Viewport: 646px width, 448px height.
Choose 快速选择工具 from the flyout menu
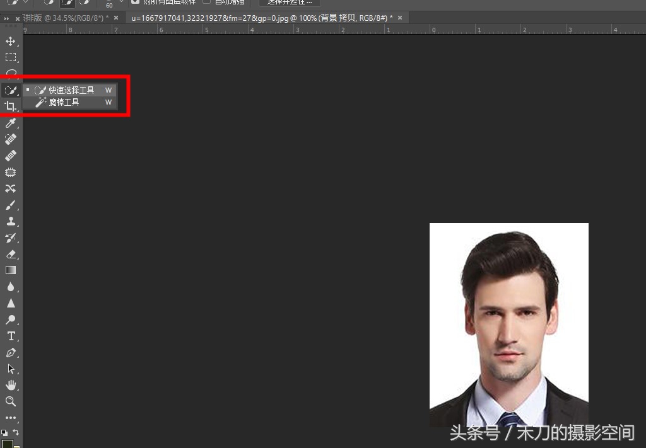coord(71,90)
